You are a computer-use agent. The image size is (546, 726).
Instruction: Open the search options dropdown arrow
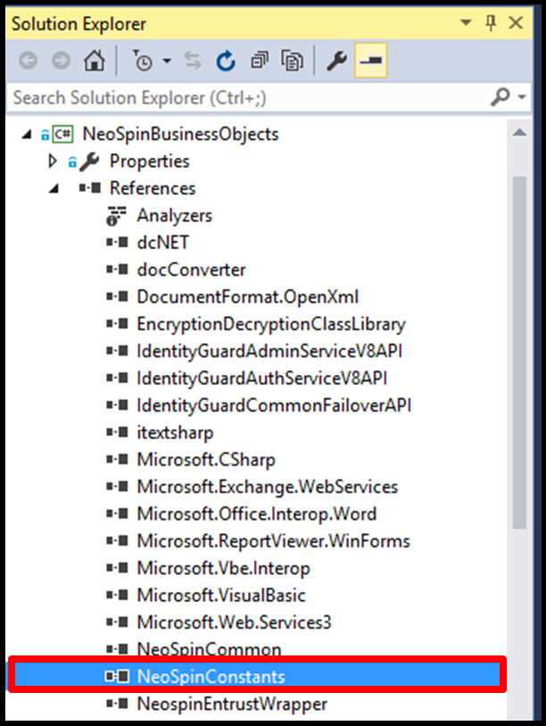(522, 96)
